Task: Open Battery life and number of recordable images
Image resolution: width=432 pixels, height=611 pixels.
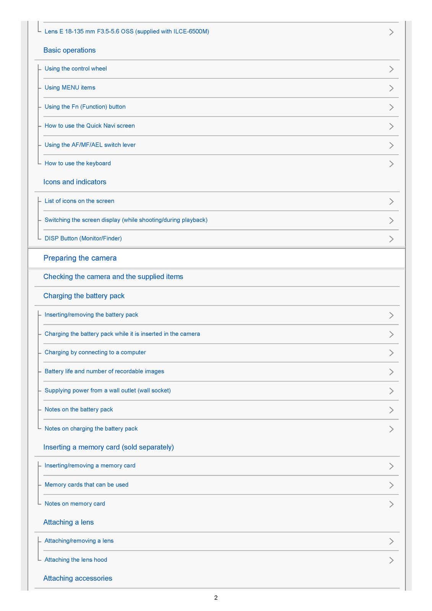Action: pos(104,372)
